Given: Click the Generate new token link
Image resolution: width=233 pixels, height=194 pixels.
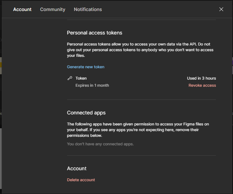Looking at the screenshot, I should [x=85, y=67].
